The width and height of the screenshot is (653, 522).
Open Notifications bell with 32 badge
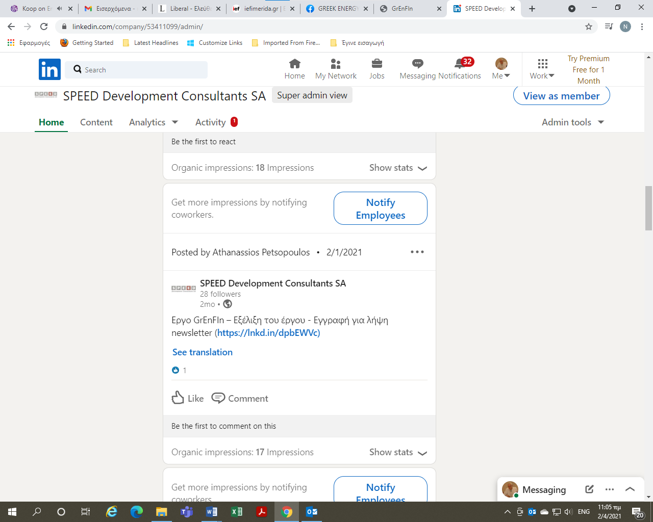click(459, 69)
